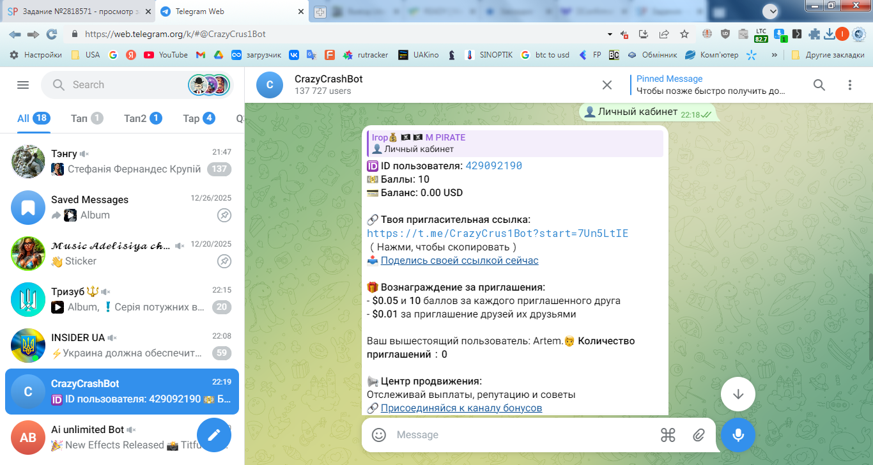873x465 pixels.
Task: Open the emoji picker
Action: pos(379,435)
